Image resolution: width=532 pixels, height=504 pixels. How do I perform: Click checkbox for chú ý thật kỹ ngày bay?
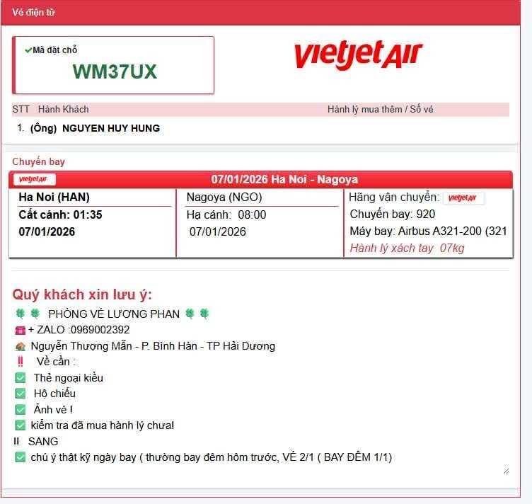coord(20,457)
